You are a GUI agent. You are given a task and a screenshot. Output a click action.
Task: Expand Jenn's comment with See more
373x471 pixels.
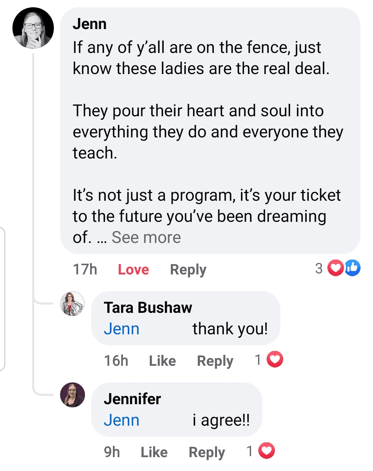tap(146, 237)
